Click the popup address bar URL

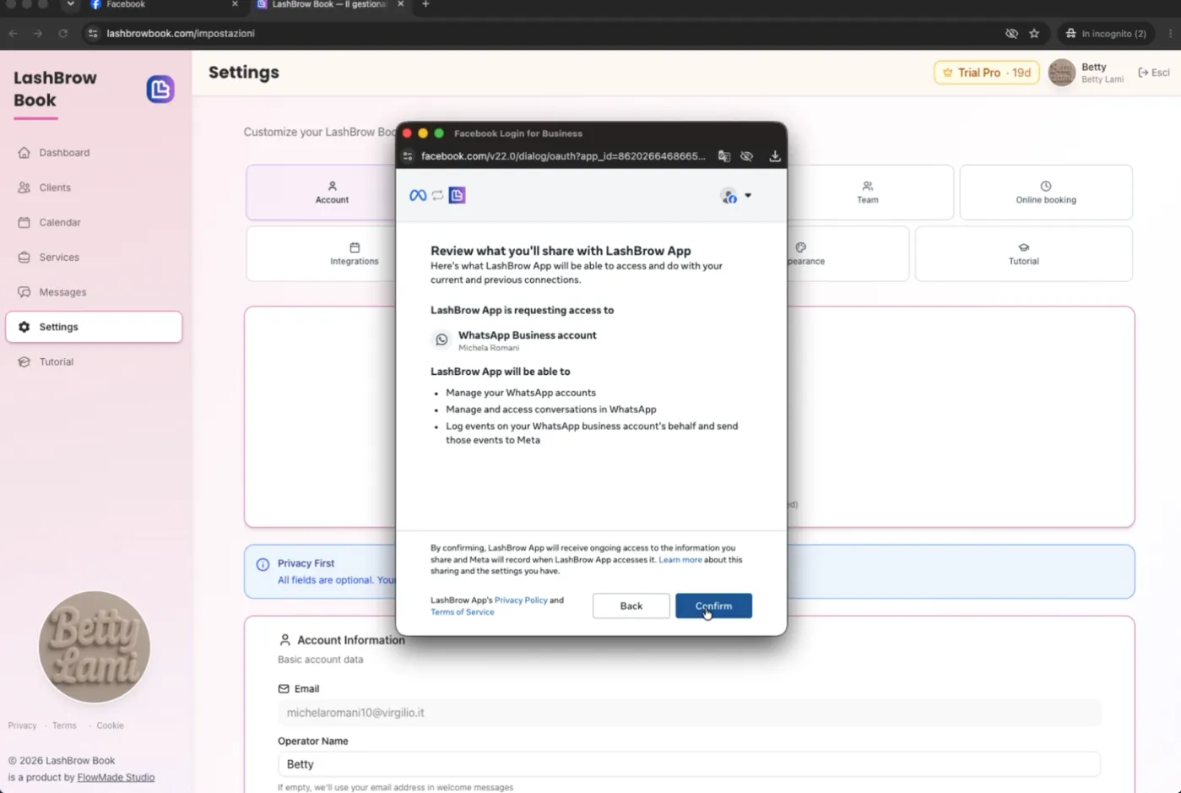[x=563, y=156]
